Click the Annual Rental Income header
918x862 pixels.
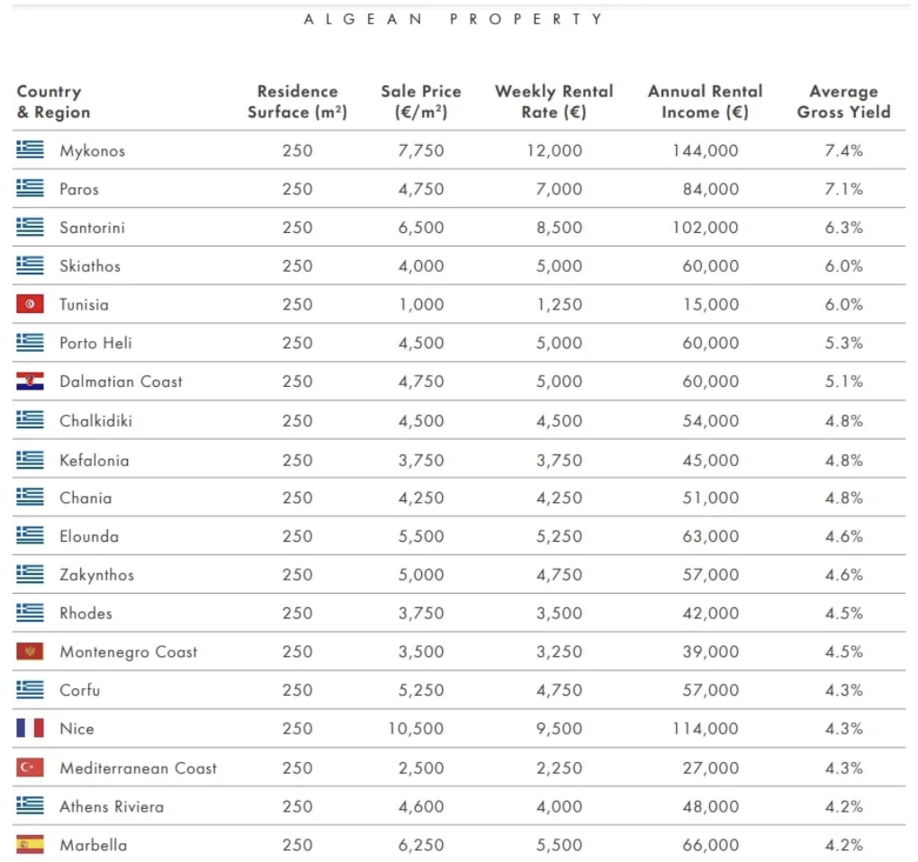pos(705,102)
